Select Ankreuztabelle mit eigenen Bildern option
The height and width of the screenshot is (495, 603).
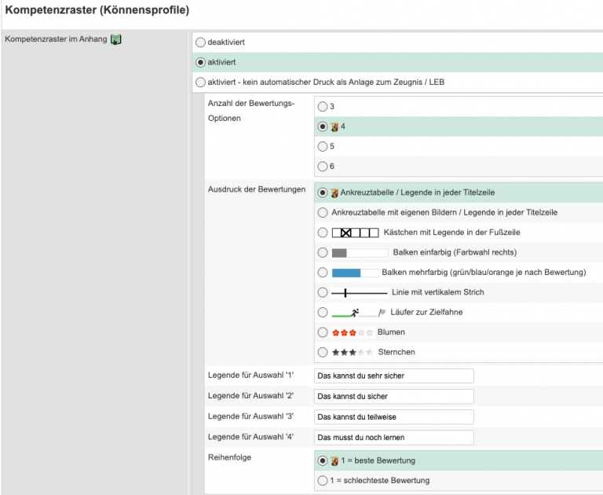click(x=322, y=212)
